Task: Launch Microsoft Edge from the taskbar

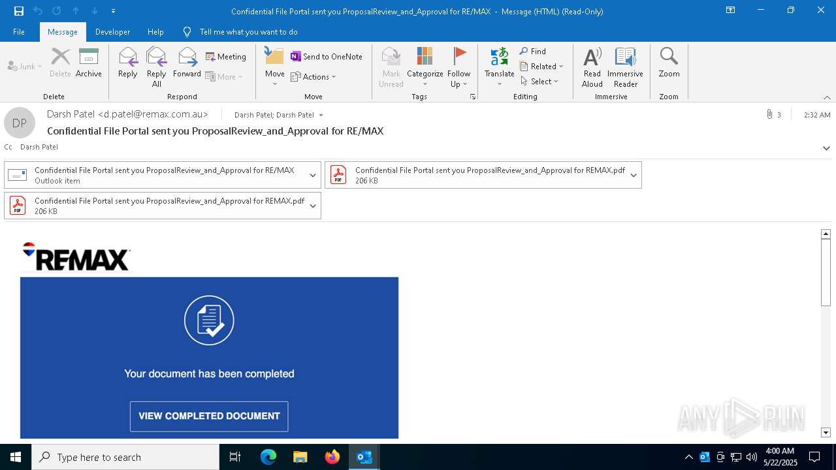Action: click(x=268, y=457)
